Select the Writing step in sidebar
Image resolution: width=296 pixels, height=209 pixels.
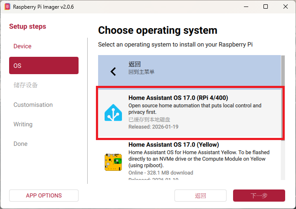[23, 124]
